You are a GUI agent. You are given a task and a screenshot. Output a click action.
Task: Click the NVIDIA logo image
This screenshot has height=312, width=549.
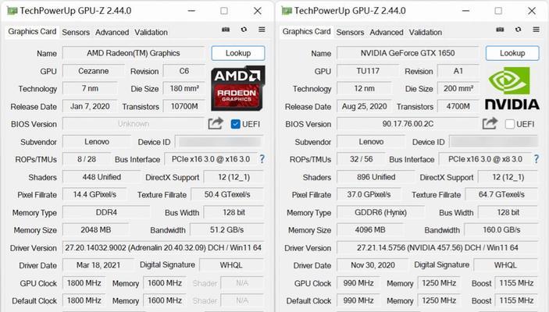click(512, 88)
